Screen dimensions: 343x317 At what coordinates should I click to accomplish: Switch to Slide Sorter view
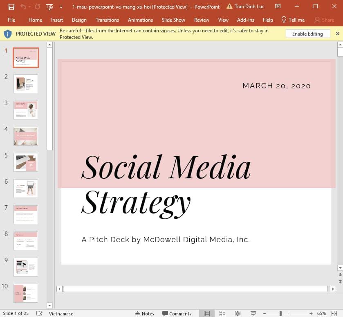(x=222, y=313)
